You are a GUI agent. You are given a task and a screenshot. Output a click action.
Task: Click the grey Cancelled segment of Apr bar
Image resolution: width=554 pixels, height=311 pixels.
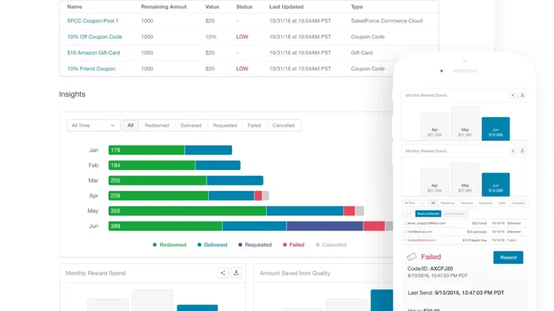[x=265, y=196]
